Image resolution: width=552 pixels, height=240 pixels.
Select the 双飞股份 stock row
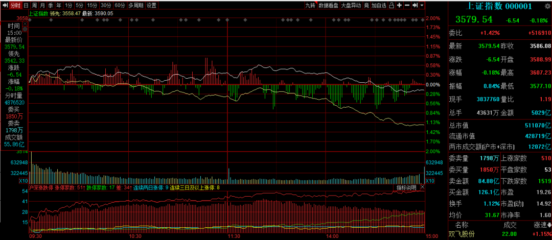[500, 234]
